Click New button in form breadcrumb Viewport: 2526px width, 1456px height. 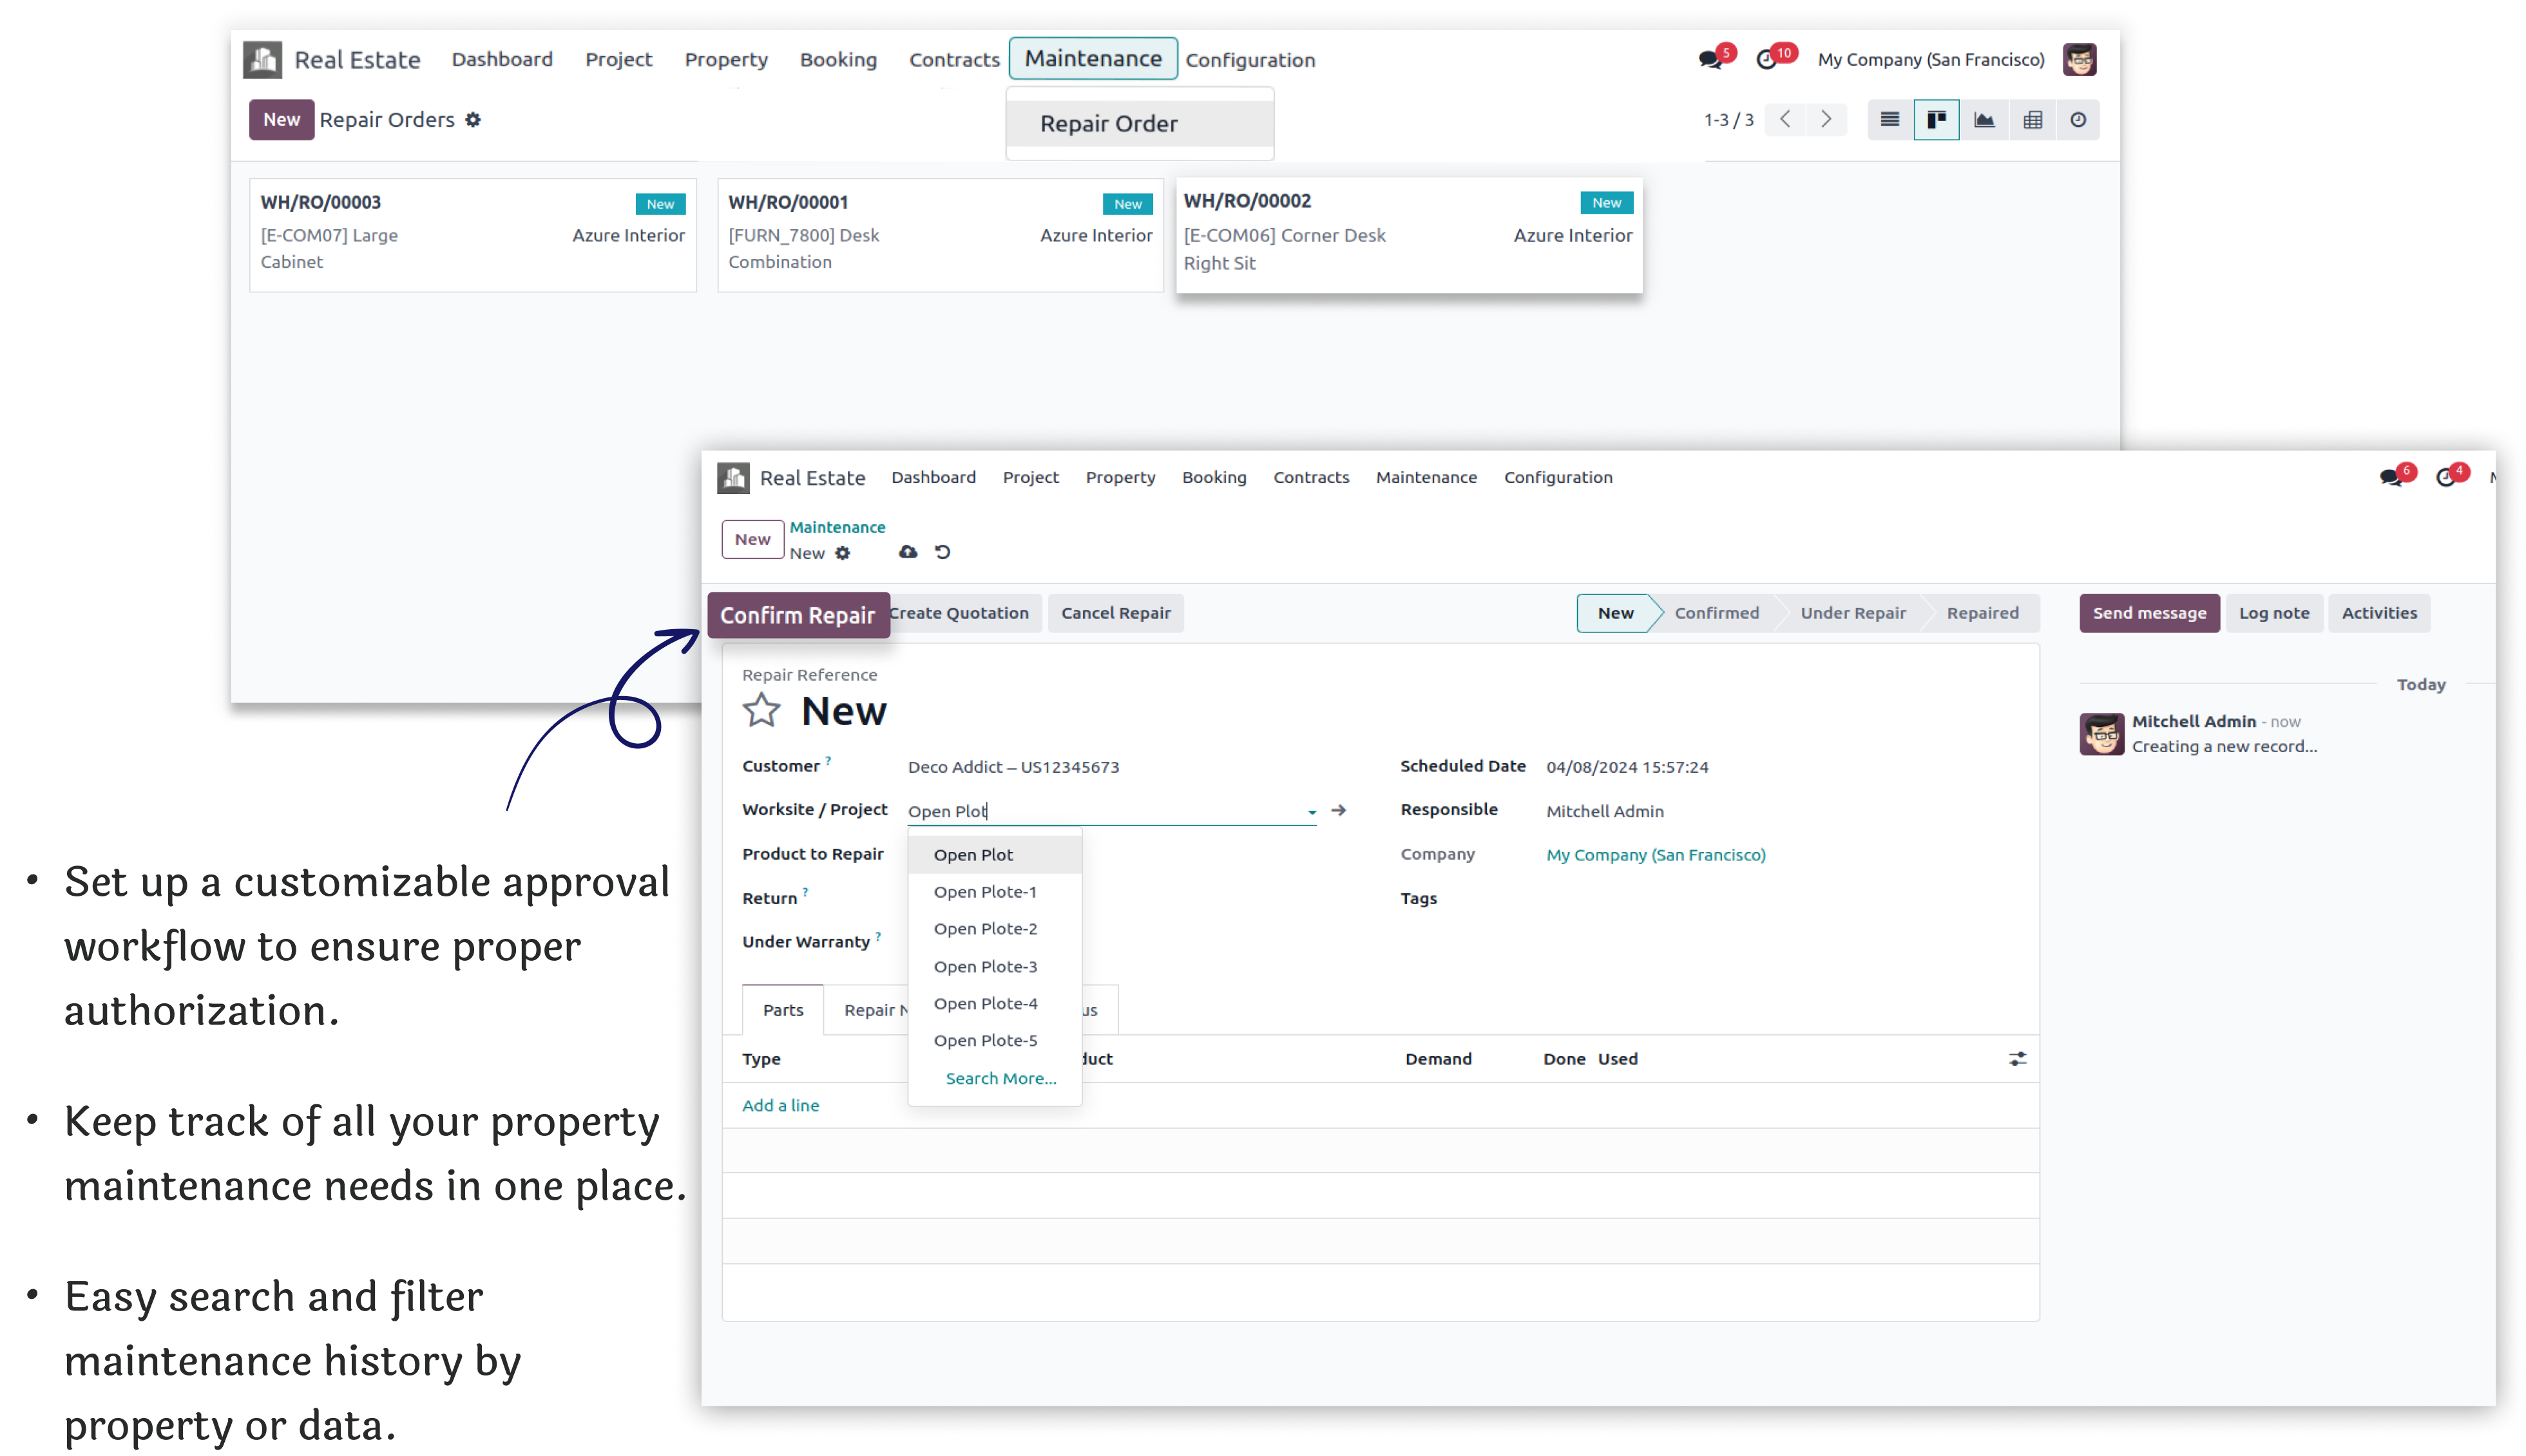pos(752,540)
